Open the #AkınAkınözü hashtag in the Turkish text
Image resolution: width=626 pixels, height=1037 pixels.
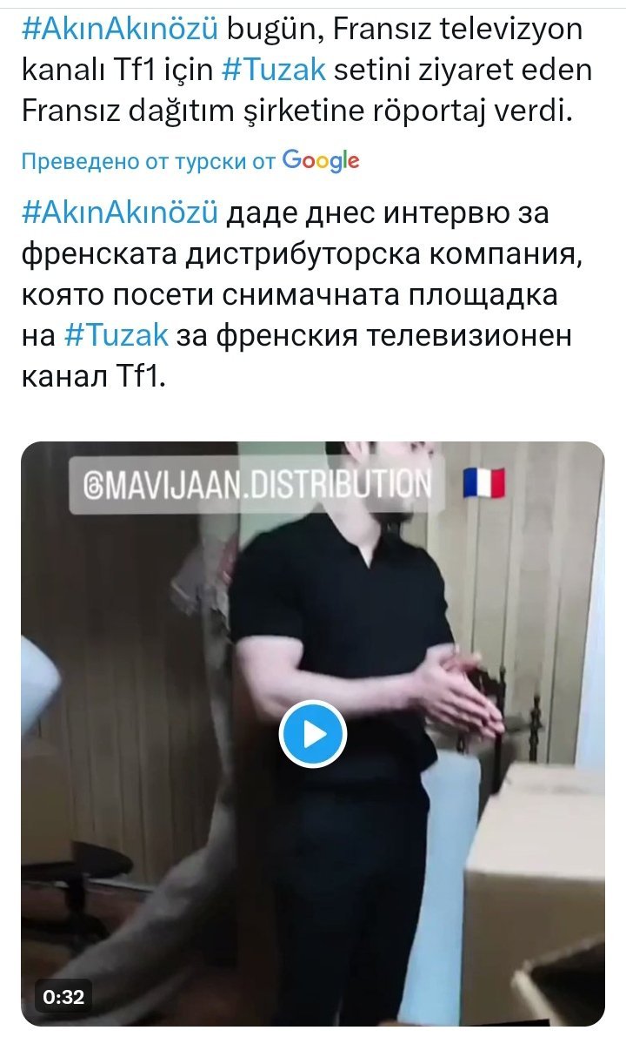119,30
